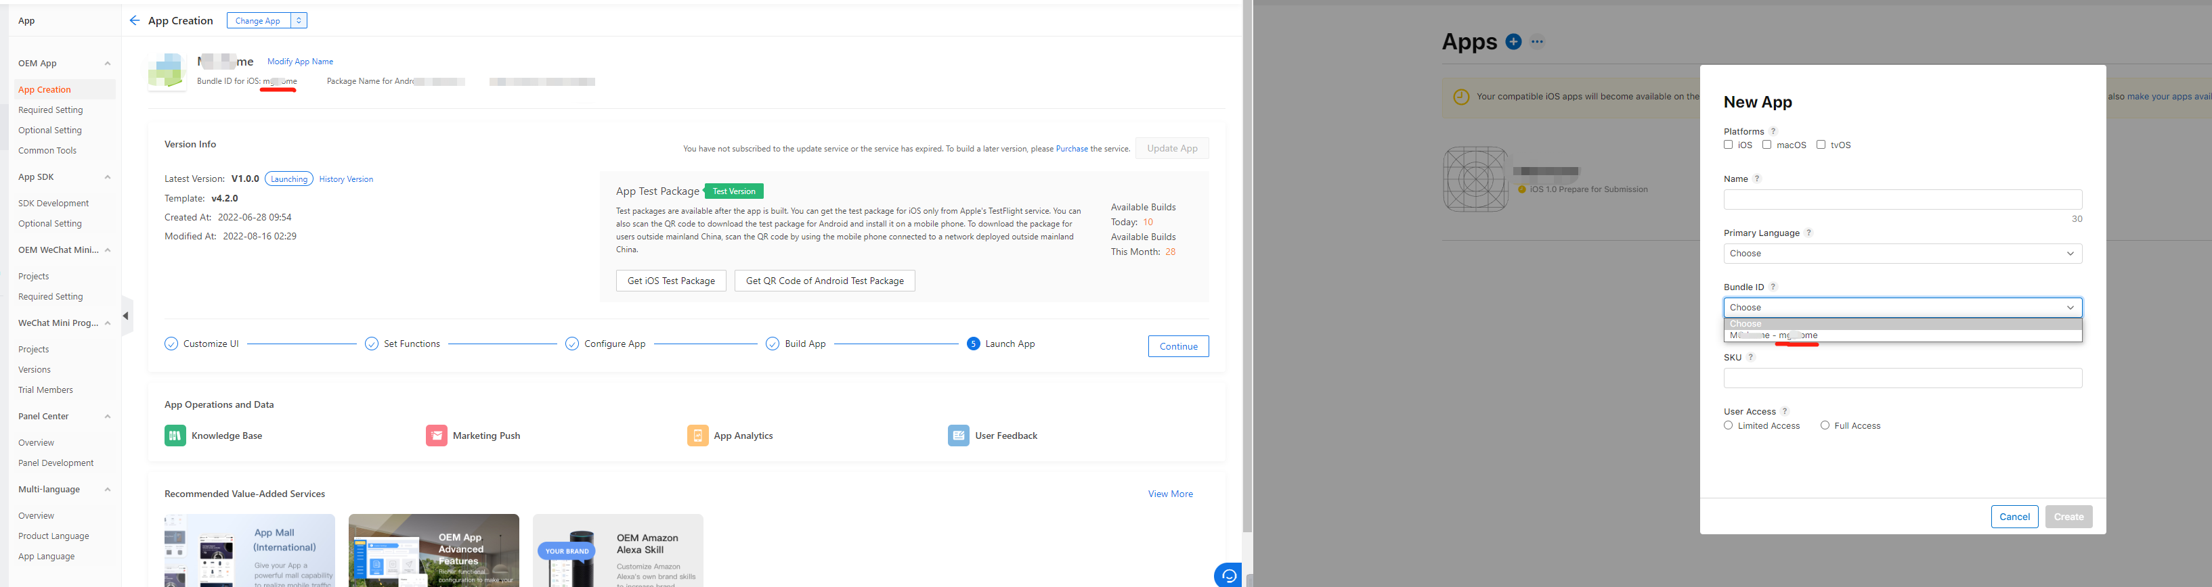Click the Customize UI step check icon

[172, 344]
